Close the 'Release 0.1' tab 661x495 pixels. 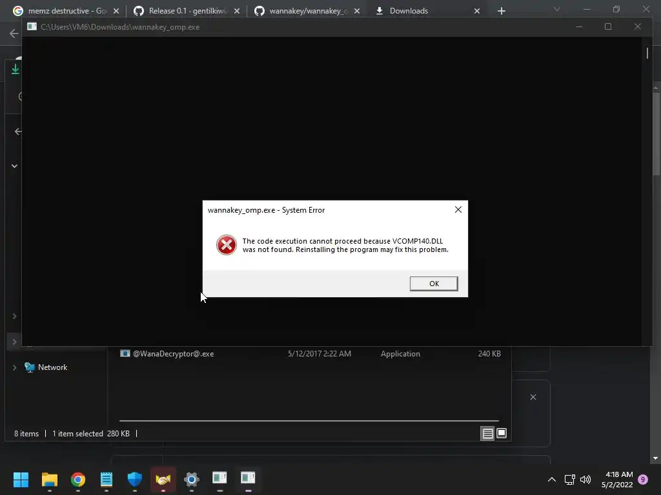coord(237,11)
